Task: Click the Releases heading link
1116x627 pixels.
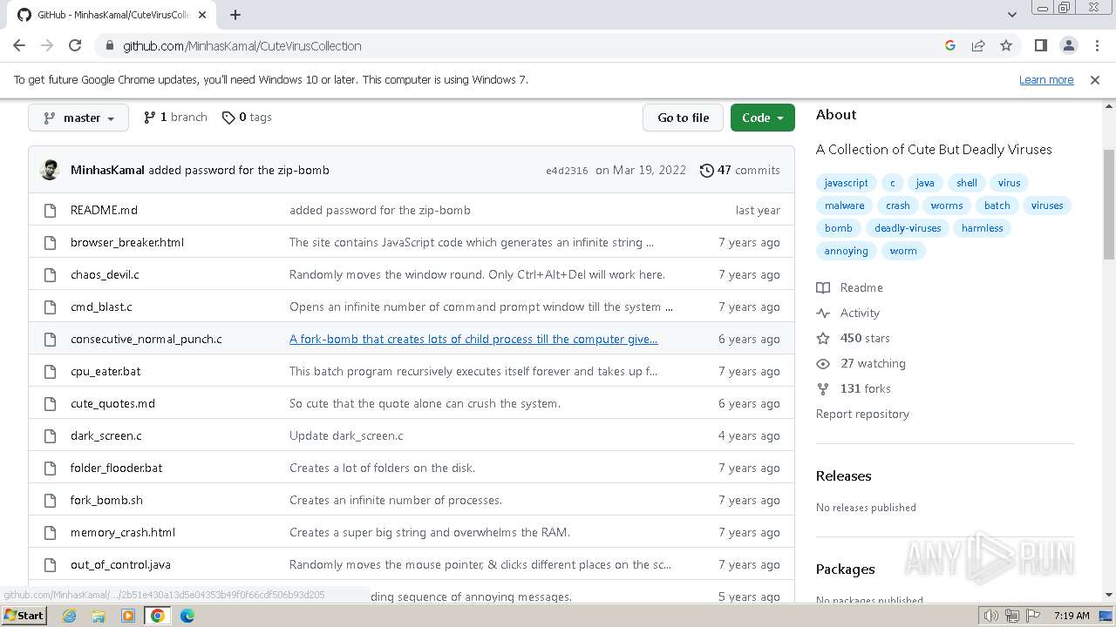Action: pyautogui.click(x=843, y=475)
